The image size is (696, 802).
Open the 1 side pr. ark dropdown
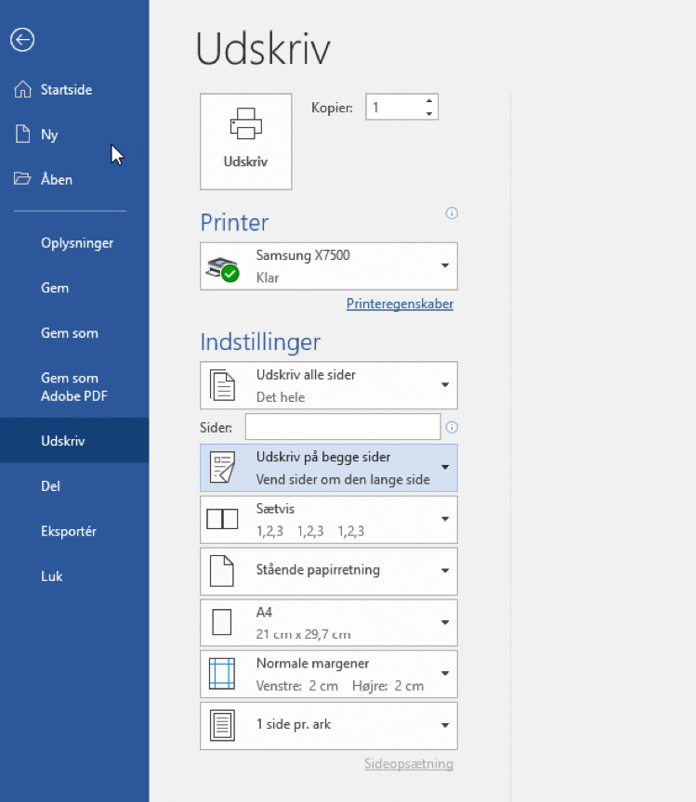(329, 726)
